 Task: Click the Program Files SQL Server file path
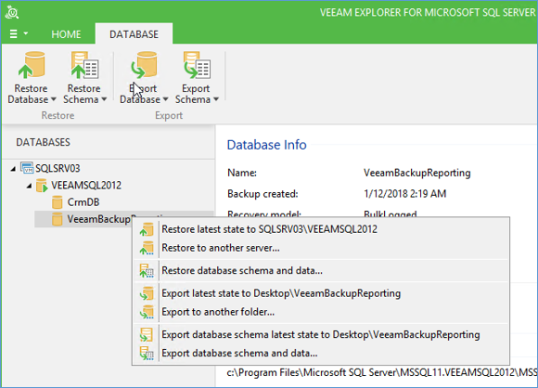coord(381,372)
